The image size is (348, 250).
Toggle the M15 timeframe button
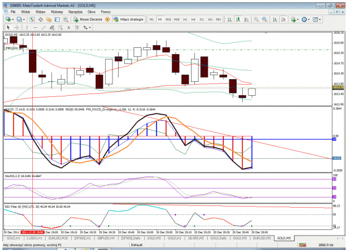tap(168, 19)
